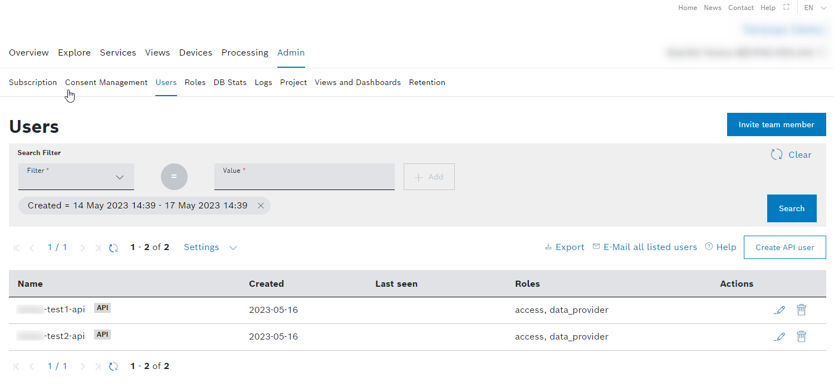Screen dimensions: 834x384
Task: Remove the Created date filter chip
Action: click(x=261, y=206)
